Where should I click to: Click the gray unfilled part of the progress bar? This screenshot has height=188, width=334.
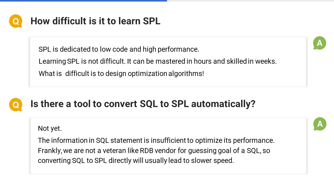pyautogui.click(x=250, y=1)
